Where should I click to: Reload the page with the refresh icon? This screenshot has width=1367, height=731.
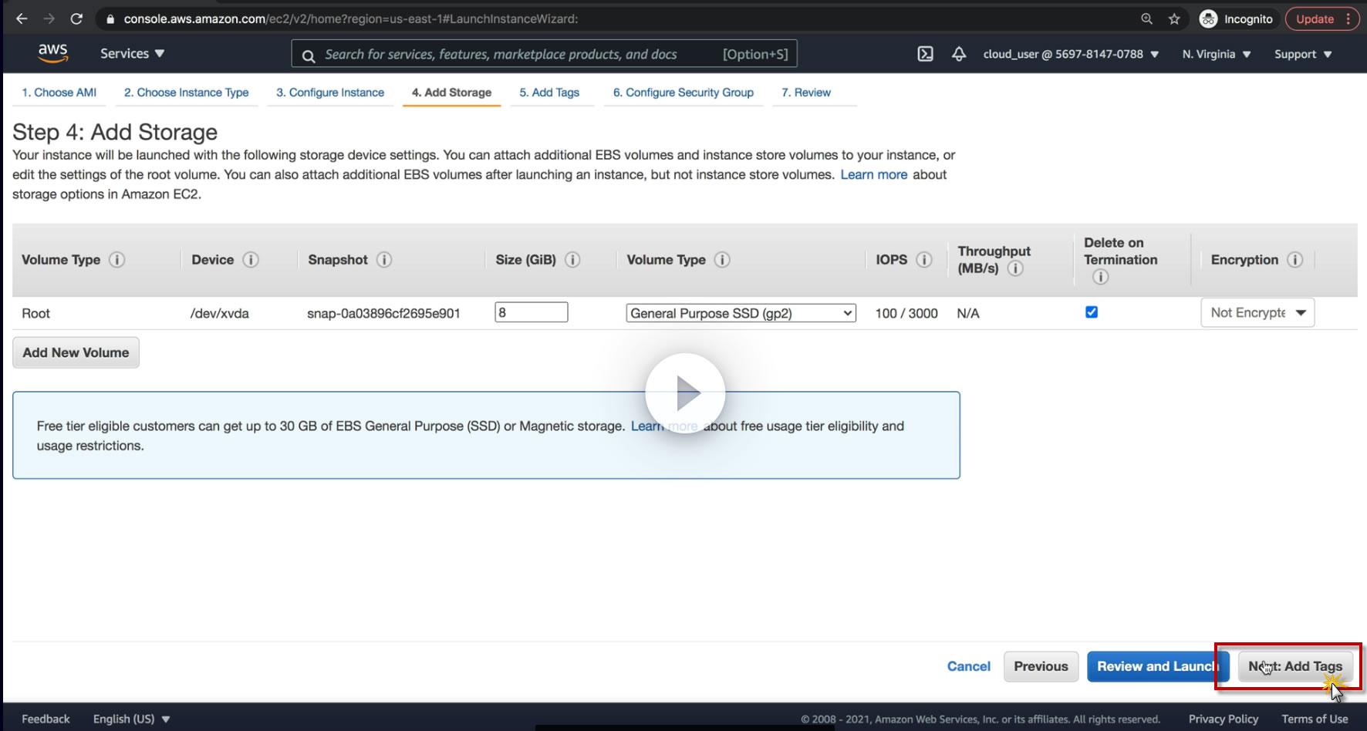pyautogui.click(x=76, y=19)
